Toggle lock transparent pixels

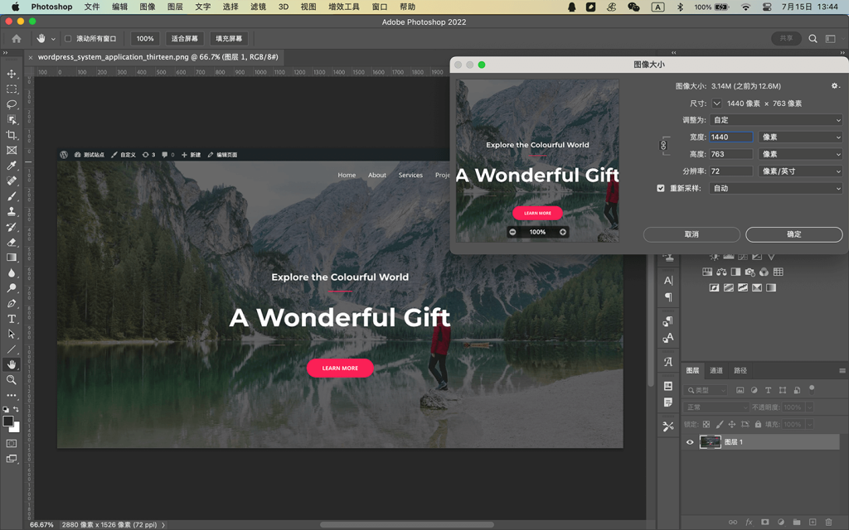[x=706, y=425]
